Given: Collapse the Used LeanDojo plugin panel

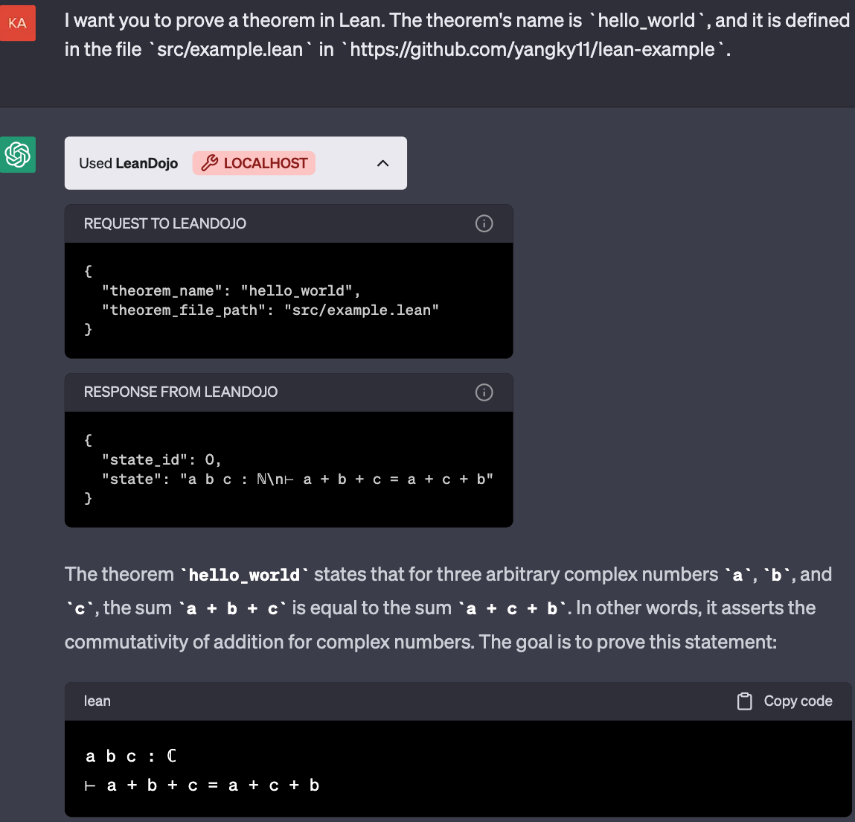Looking at the screenshot, I should tap(382, 163).
